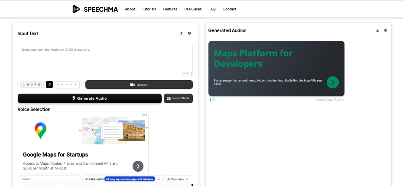The image size is (403, 186).
Task: Click the Google Maps pin logo
Action: tap(41, 131)
